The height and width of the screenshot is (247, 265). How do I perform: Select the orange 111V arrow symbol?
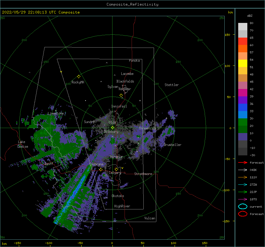click(243, 177)
